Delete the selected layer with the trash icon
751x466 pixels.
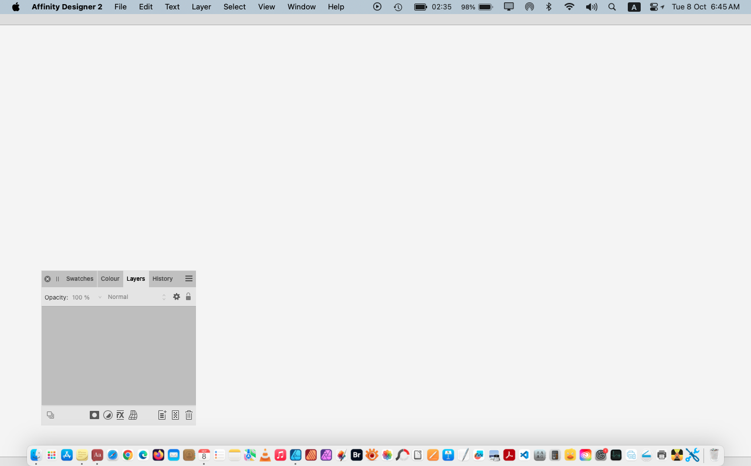pyautogui.click(x=188, y=415)
